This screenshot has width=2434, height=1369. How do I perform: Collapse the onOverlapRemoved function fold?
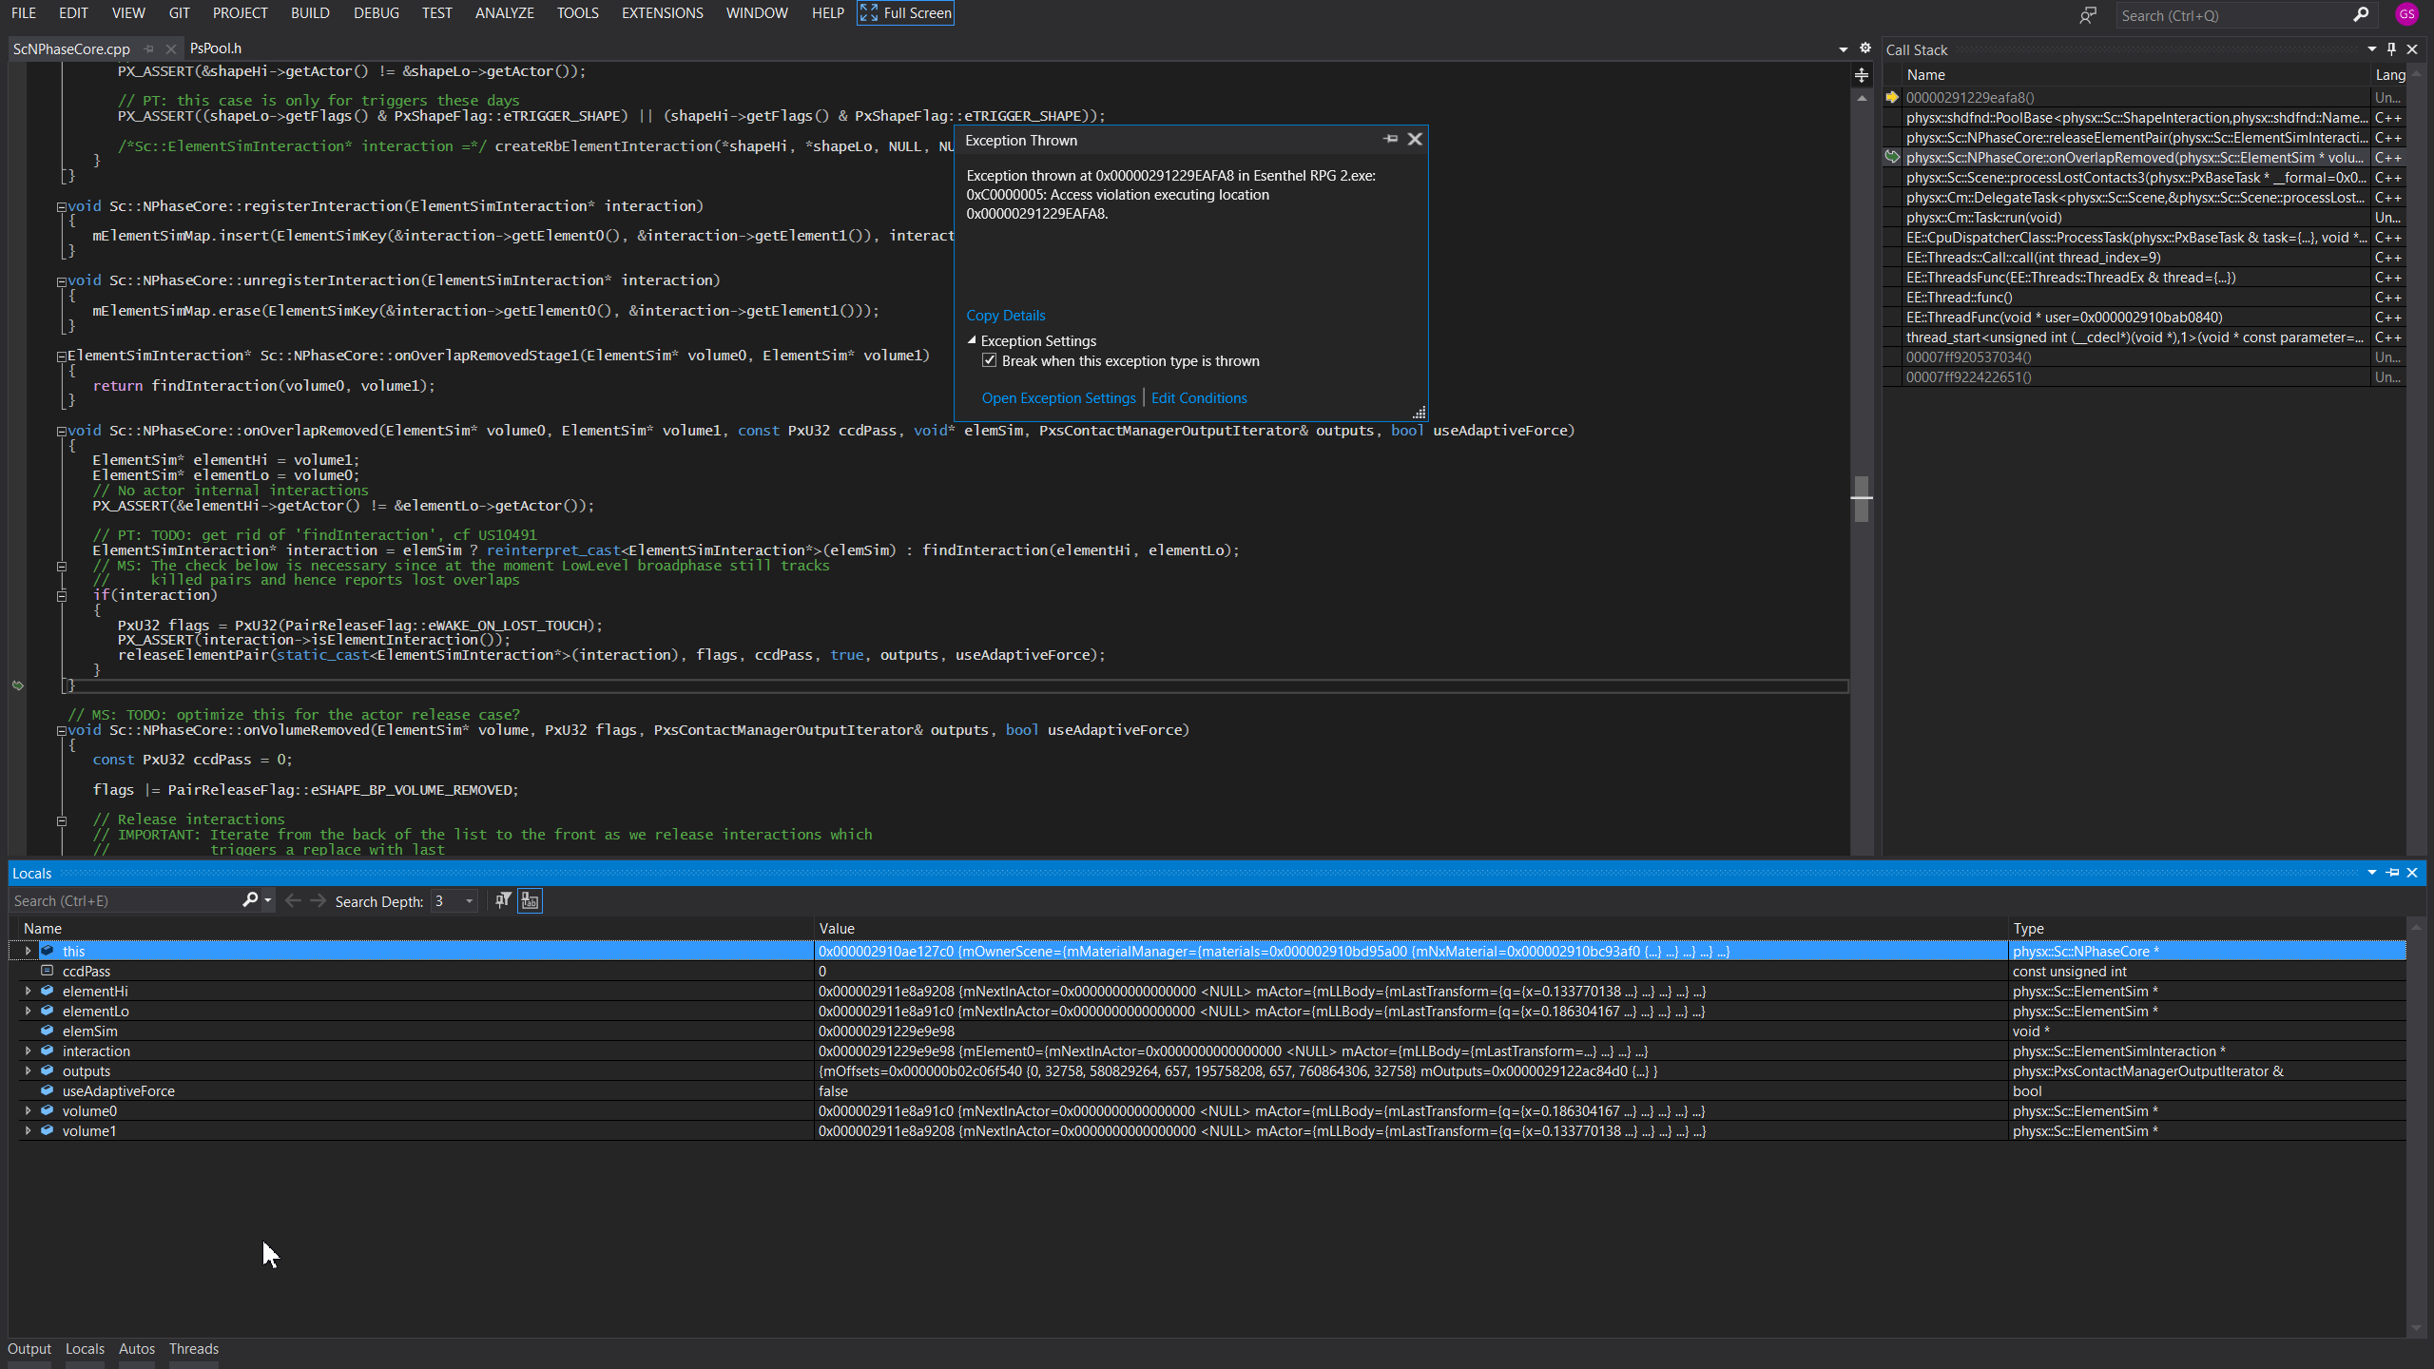pyautogui.click(x=61, y=431)
